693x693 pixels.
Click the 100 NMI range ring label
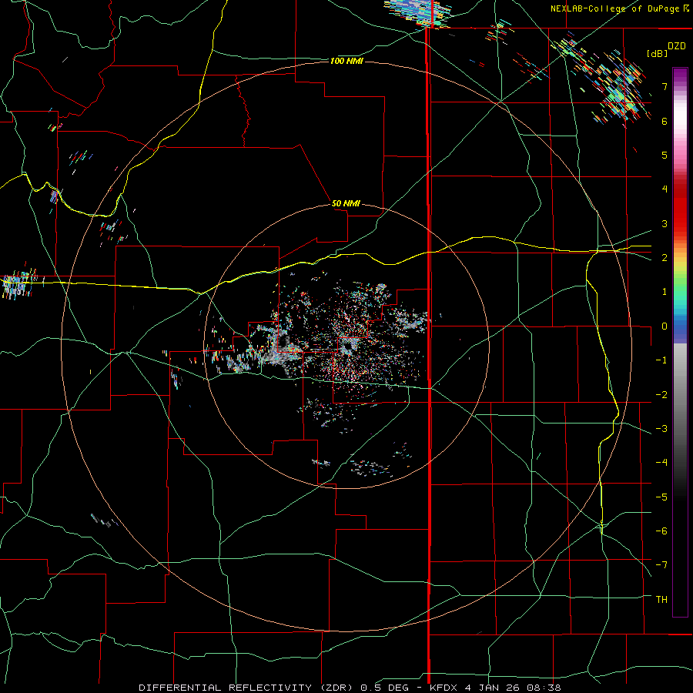click(x=346, y=61)
